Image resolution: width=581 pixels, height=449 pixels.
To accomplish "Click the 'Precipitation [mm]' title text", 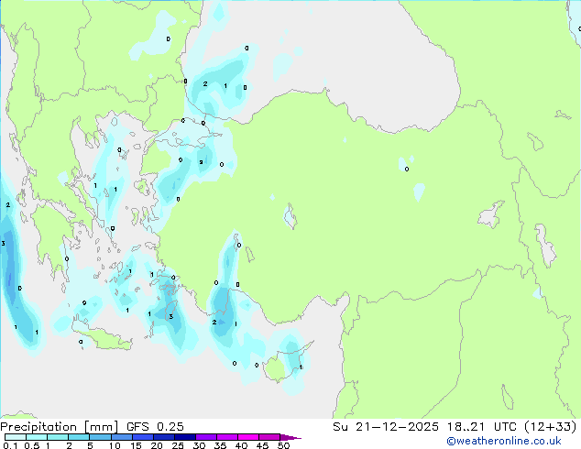I will pyautogui.click(x=59, y=427).
